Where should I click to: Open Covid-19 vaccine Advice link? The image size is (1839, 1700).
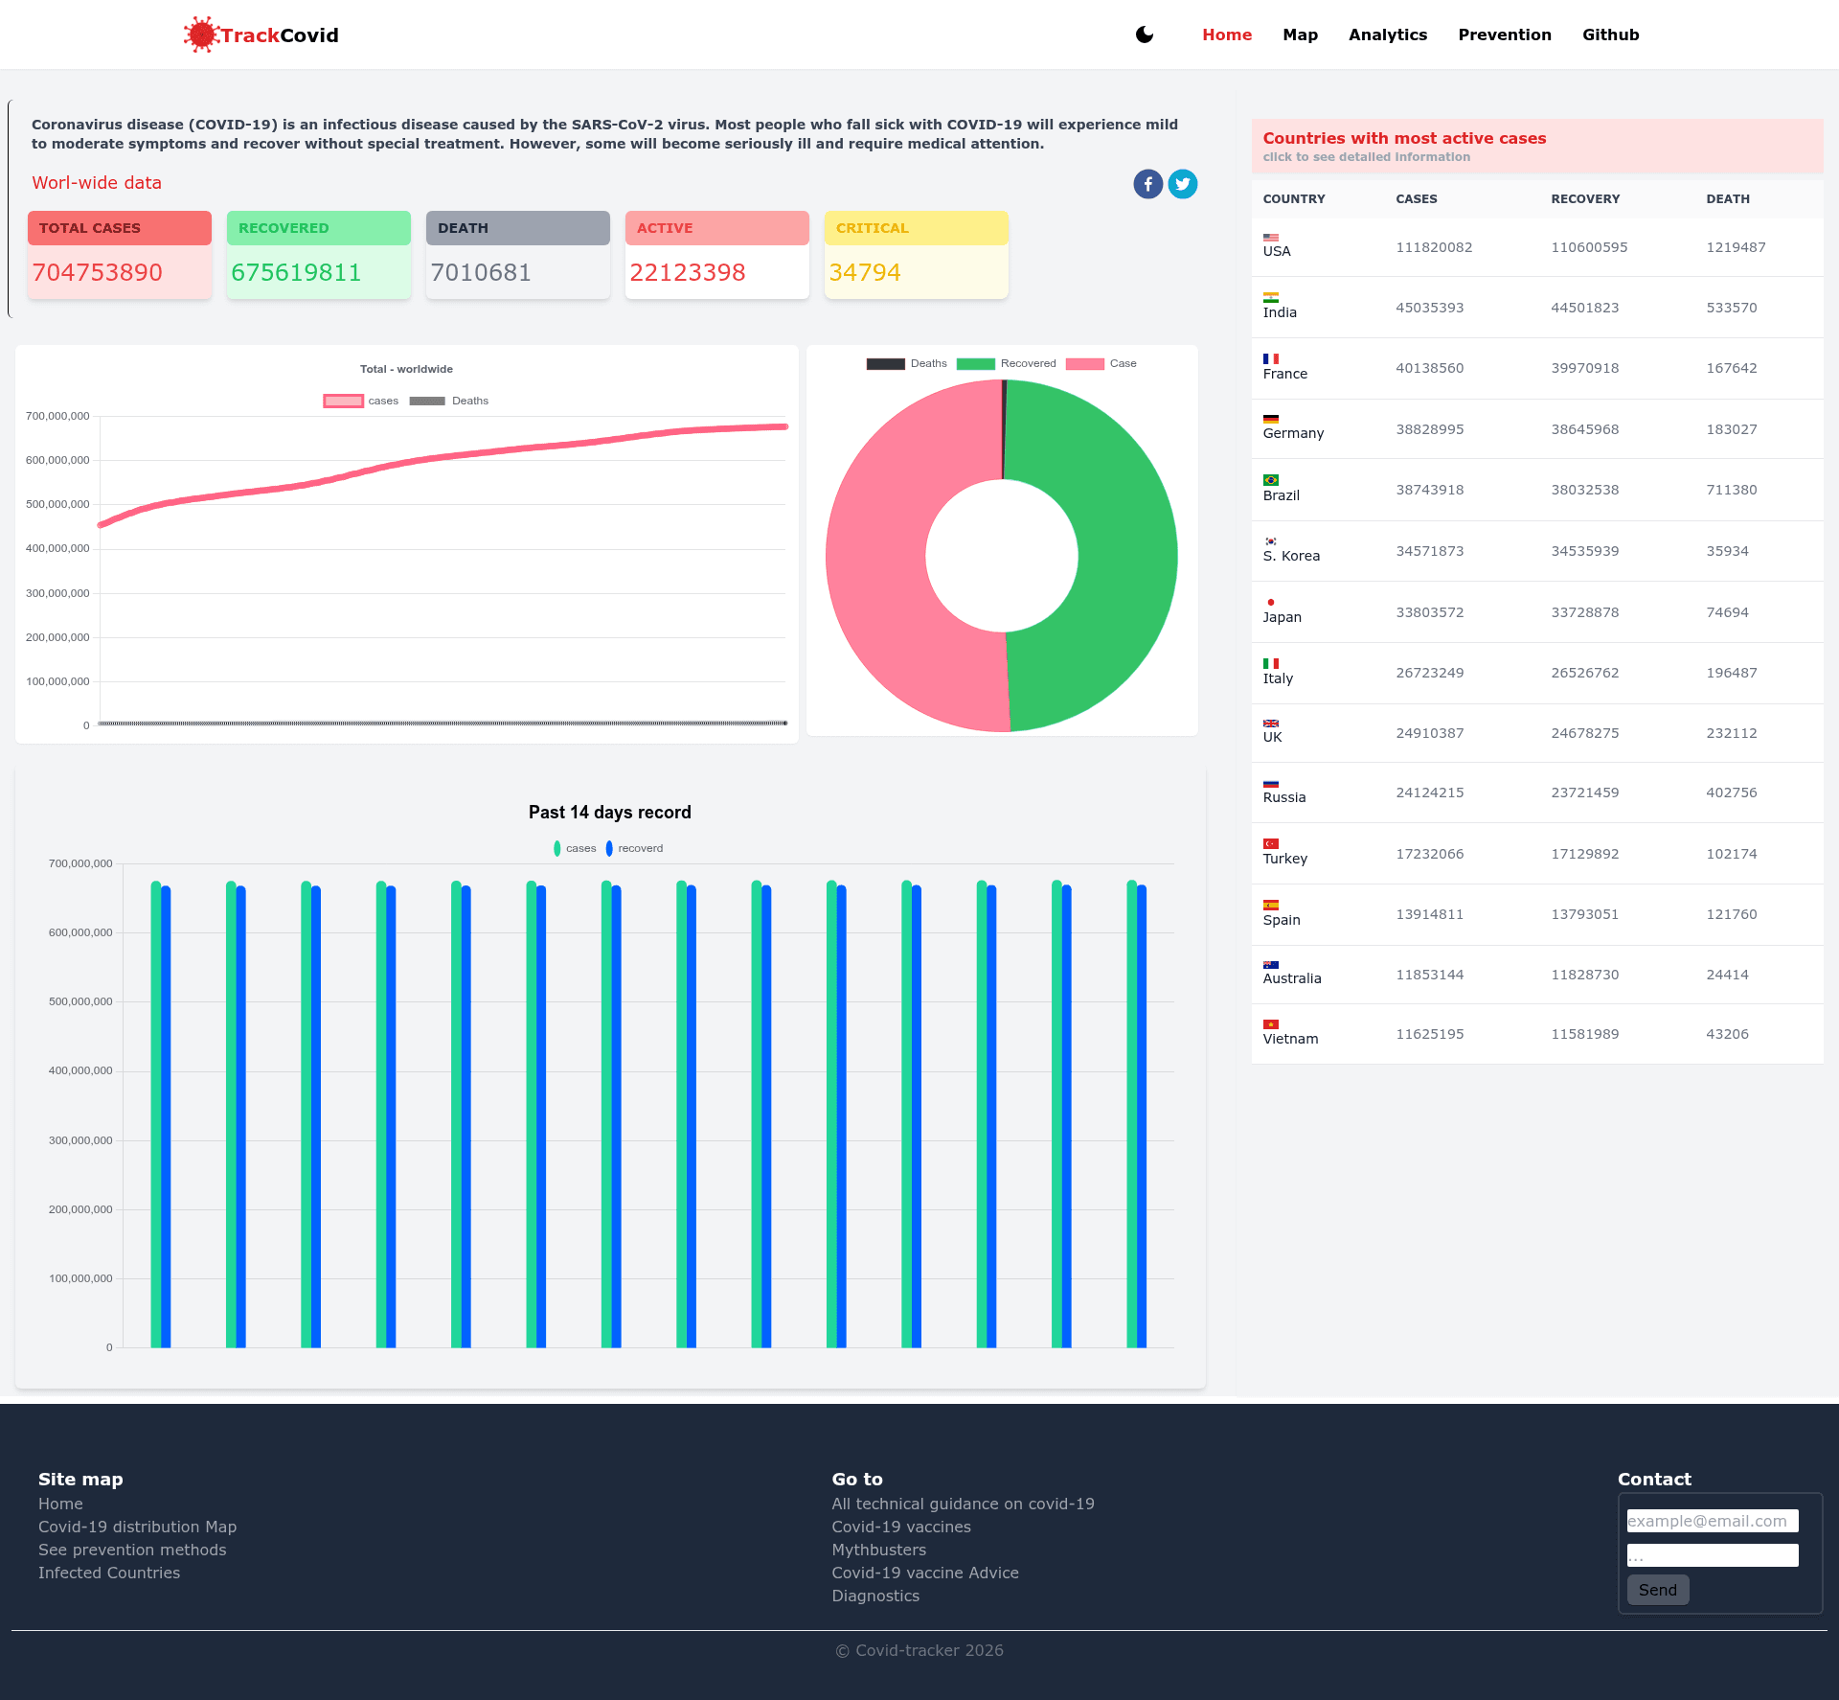(925, 1573)
